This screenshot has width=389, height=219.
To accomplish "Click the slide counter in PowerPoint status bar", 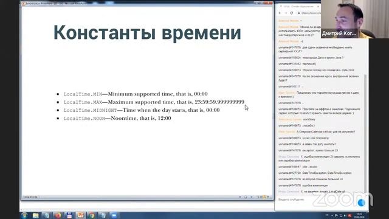I will click(30, 197).
